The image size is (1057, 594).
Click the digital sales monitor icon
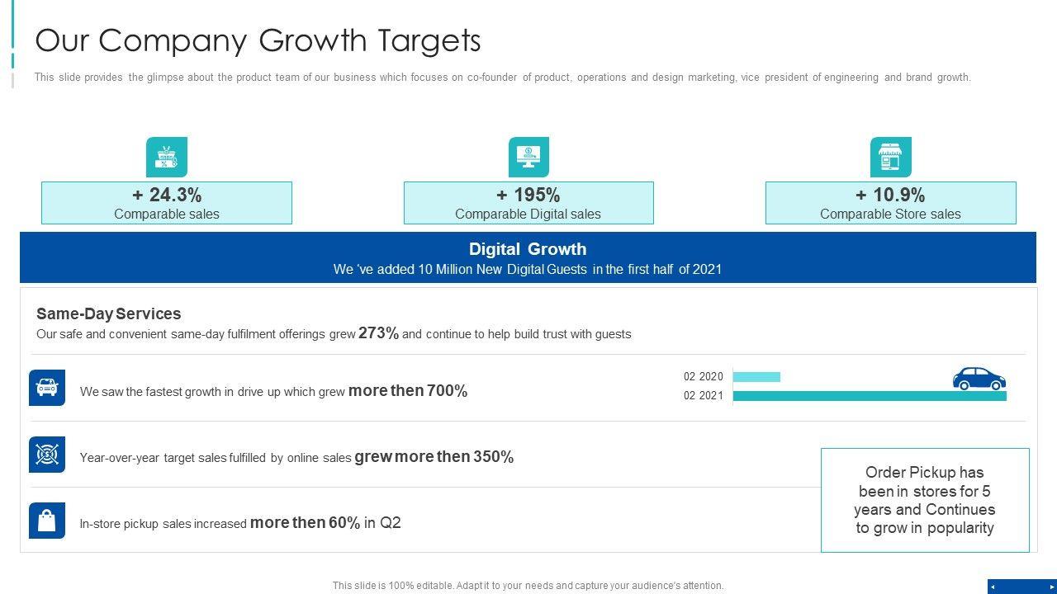click(528, 157)
